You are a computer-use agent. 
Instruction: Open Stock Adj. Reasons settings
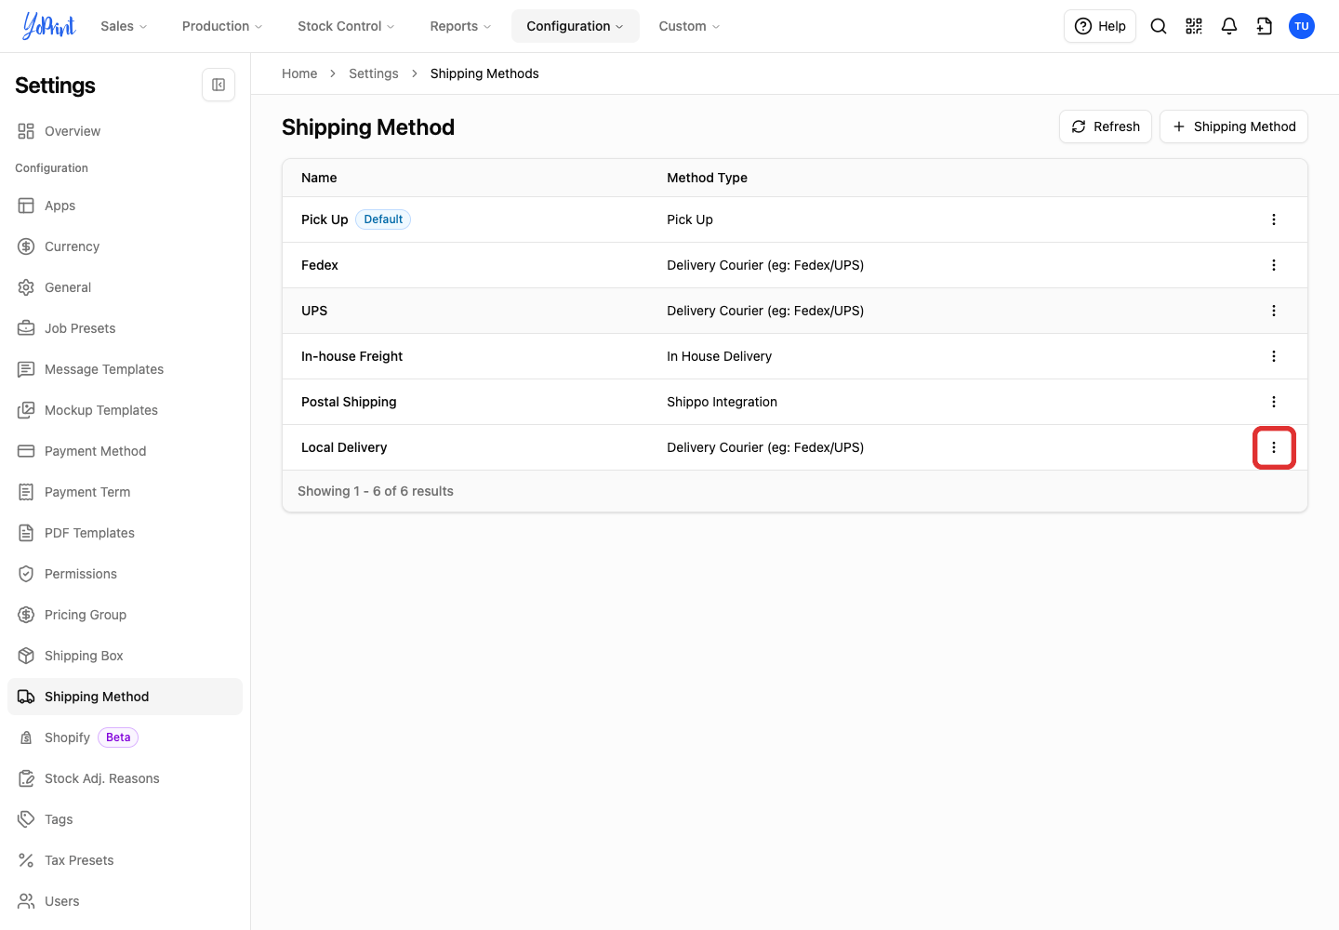125,778
